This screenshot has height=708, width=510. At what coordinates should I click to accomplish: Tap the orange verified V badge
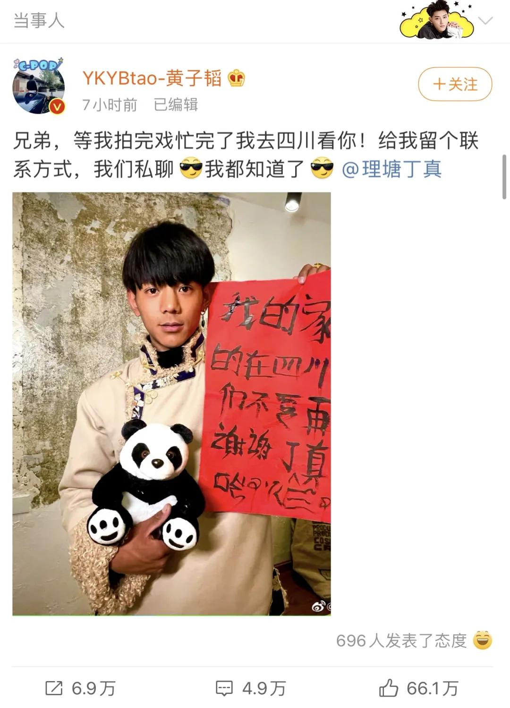(57, 107)
